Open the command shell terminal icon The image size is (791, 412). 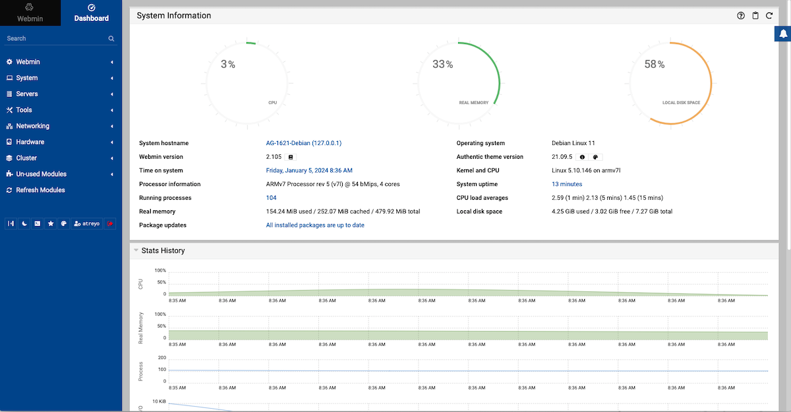point(37,223)
